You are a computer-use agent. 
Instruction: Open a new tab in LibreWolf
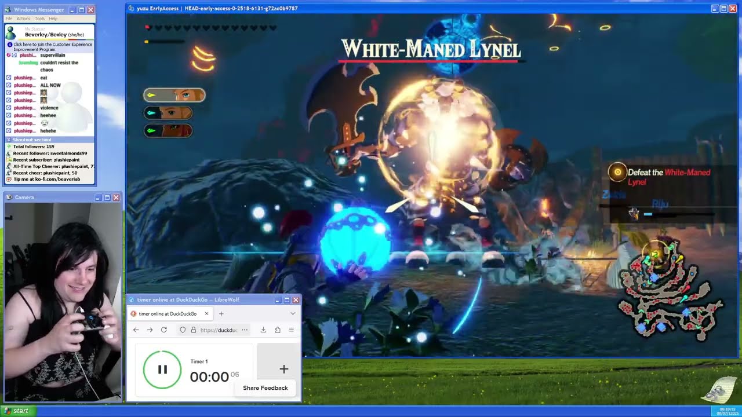(x=221, y=313)
